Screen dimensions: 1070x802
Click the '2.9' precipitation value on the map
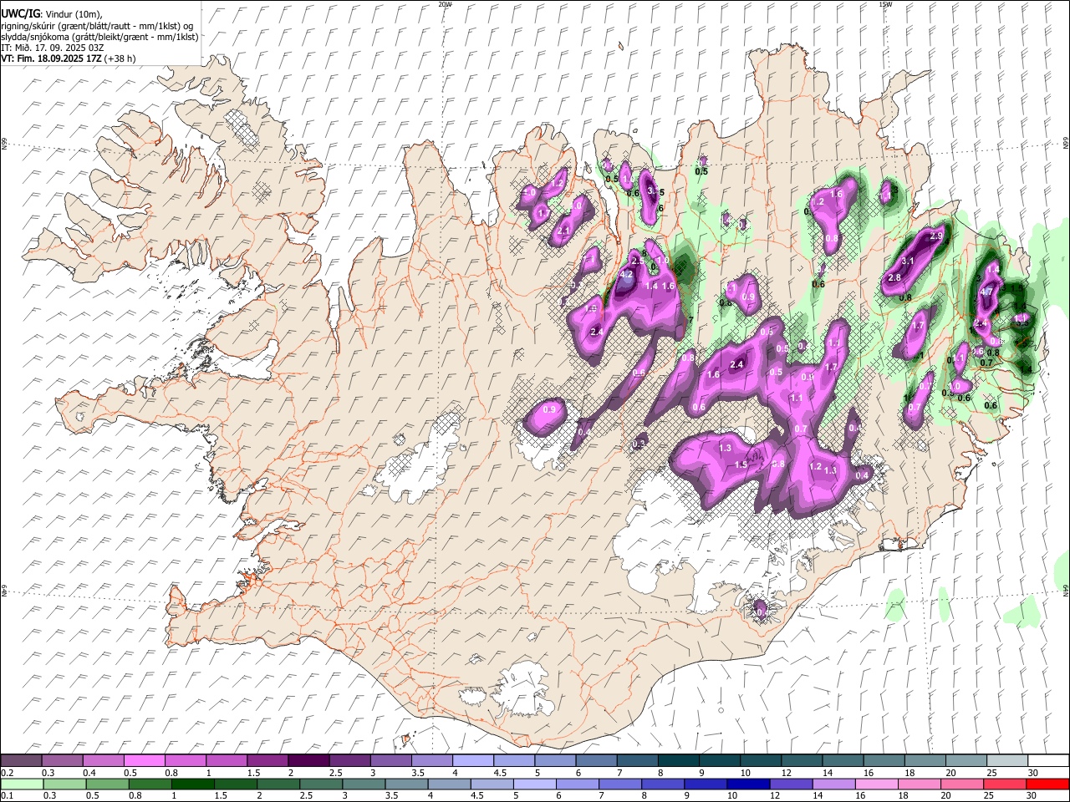click(936, 236)
